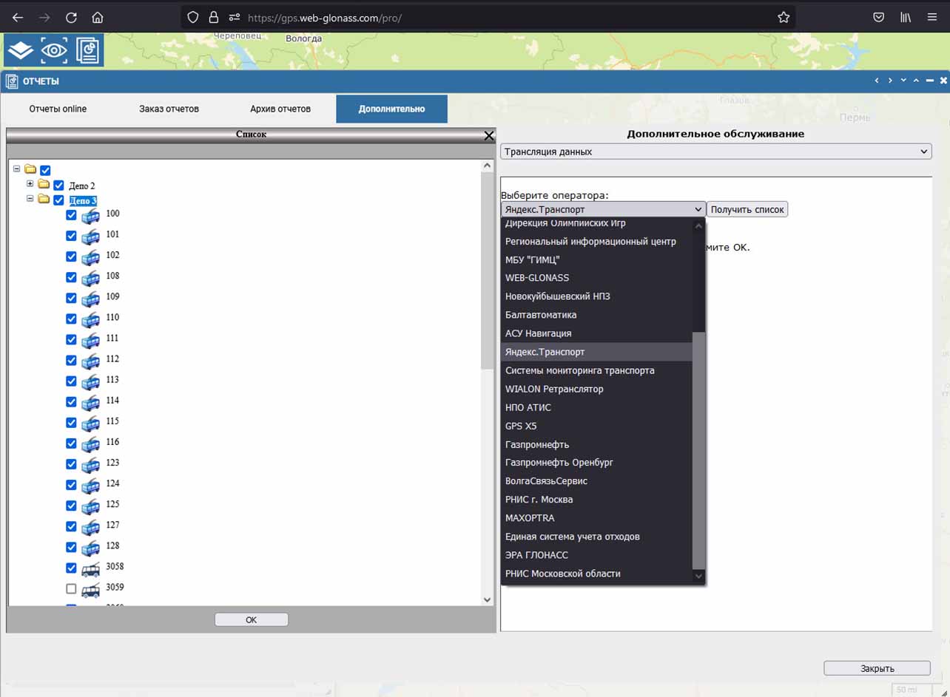Click down arrow in reports title bar
The image size is (950, 697).
pos(903,81)
